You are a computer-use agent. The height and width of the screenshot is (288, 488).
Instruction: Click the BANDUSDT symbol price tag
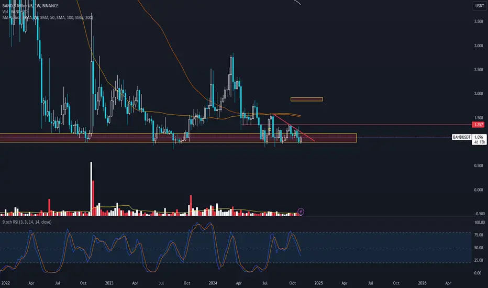pos(461,137)
